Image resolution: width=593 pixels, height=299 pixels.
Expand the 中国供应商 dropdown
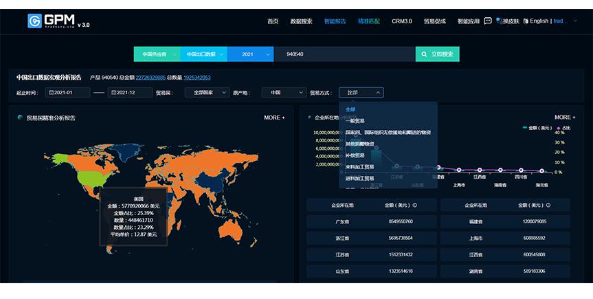pyautogui.click(x=157, y=54)
